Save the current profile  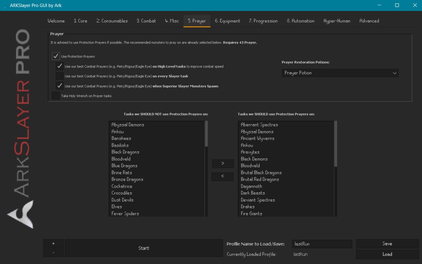tap(387, 244)
